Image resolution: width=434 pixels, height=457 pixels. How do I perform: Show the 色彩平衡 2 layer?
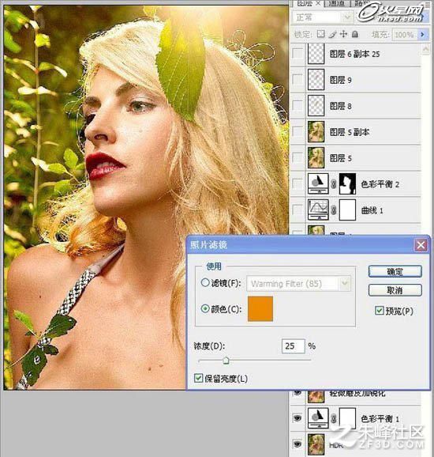click(x=297, y=184)
